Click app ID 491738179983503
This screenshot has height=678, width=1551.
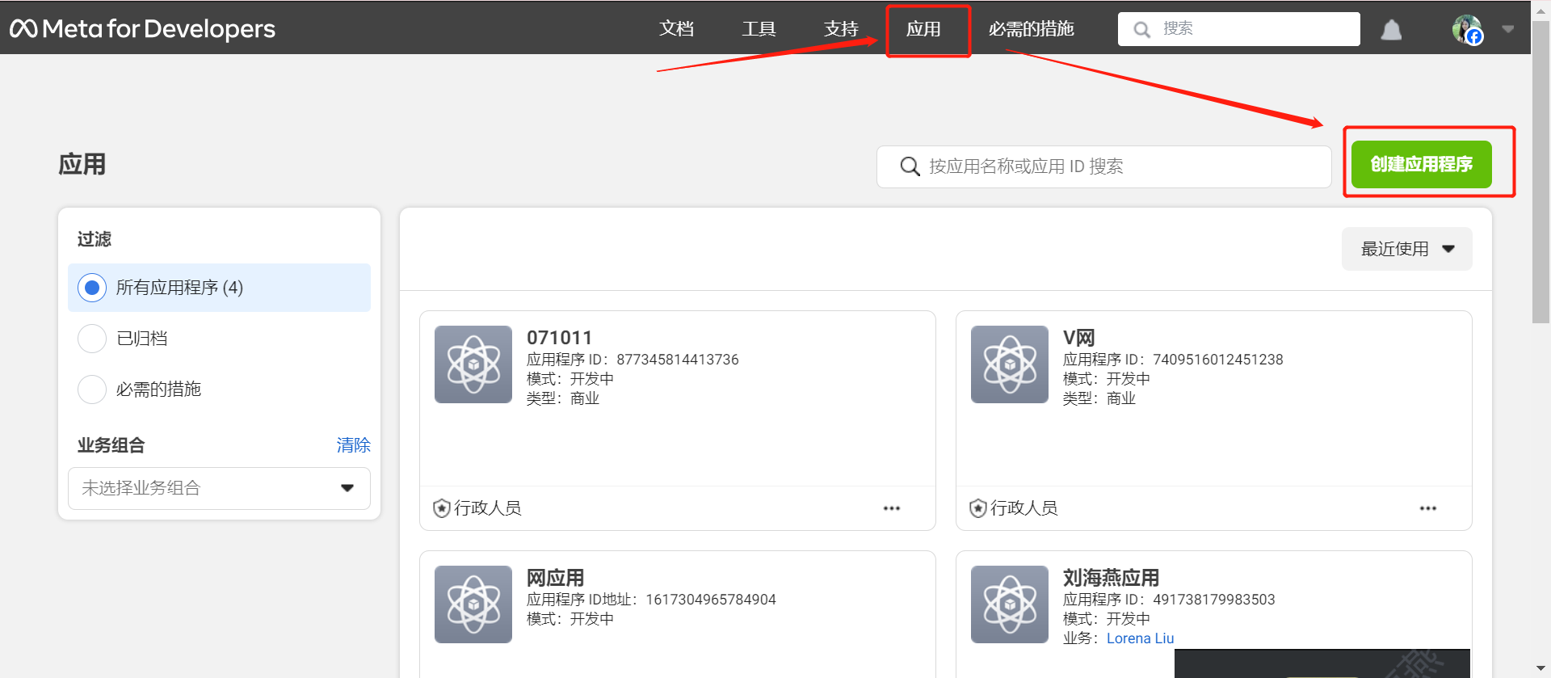[x=1213, y=600]
